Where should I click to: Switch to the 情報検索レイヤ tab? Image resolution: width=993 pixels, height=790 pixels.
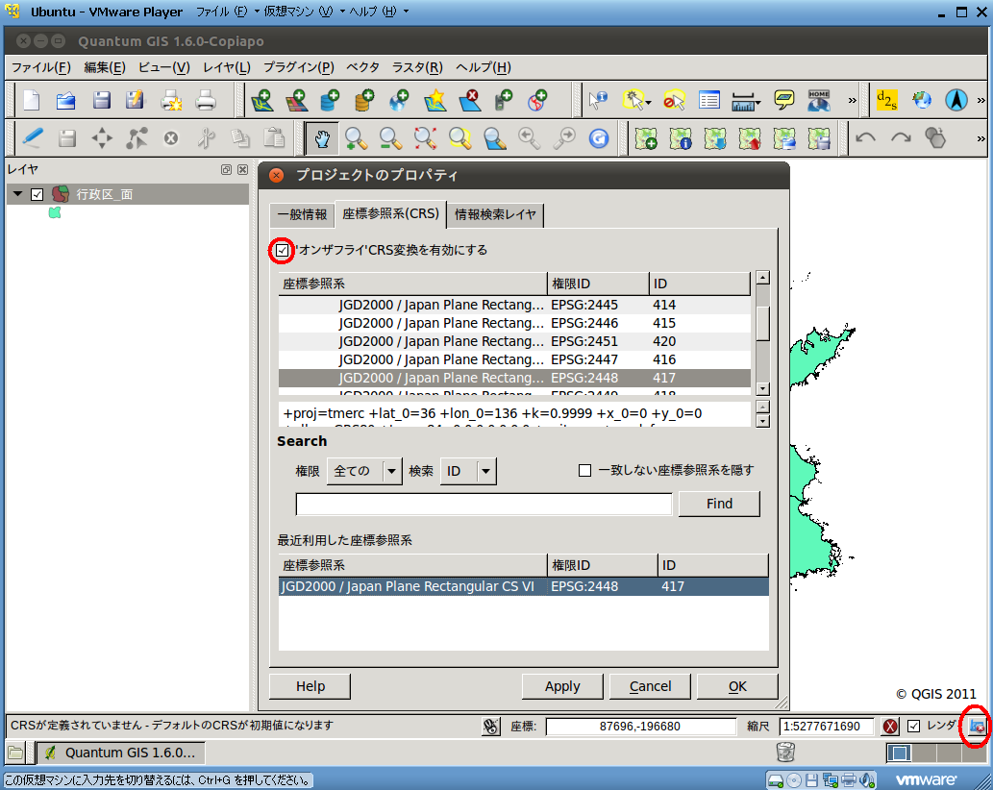pyautogui.click(x=495, y=214)
